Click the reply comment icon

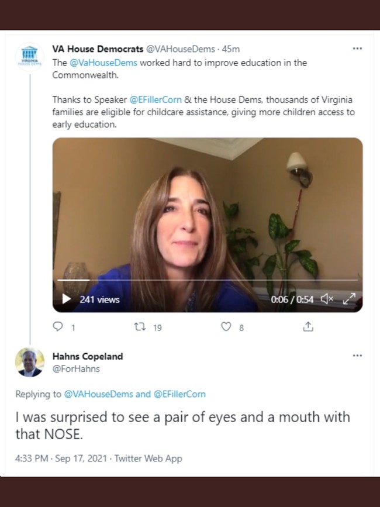[x=58, y=327]
